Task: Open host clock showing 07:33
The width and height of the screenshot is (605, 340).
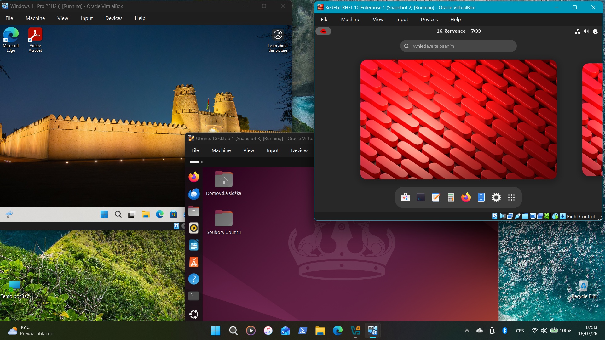Action: 588,331
